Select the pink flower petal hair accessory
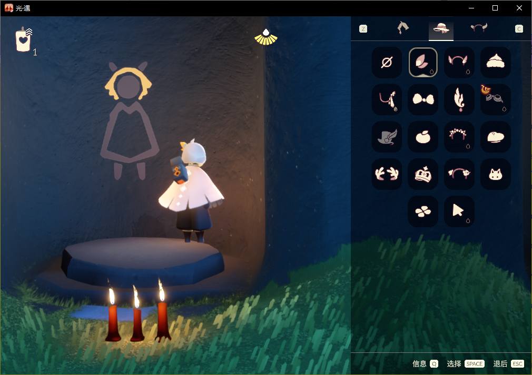Viewport: 532px width, 375px height. pyautogui.click(x=423, y=63)
